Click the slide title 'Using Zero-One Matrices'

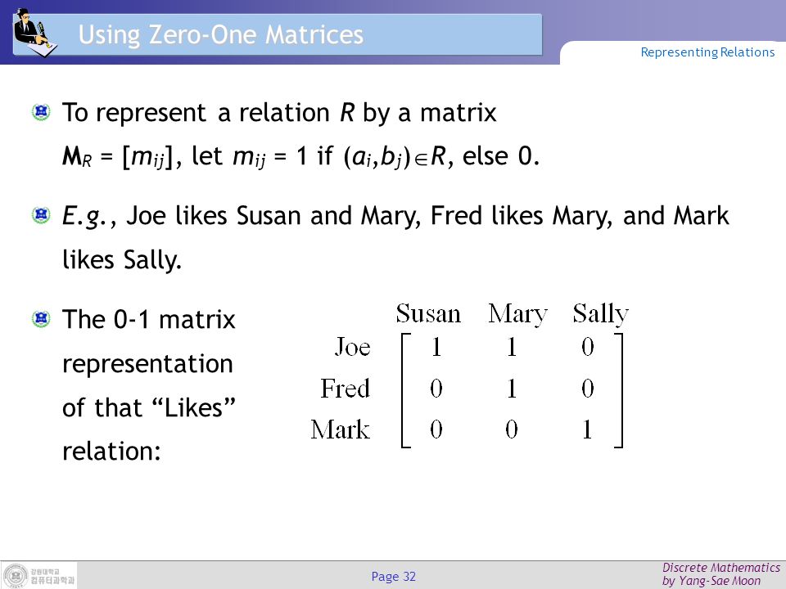pyautogui.click(x=220, y=35)
